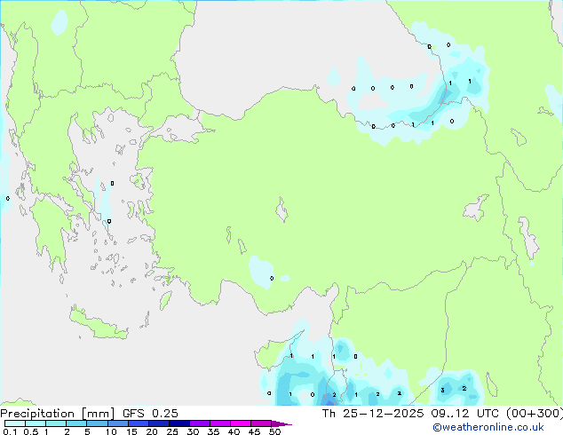Select the 2–5 mm legend swatch
Screen dimensions: 563x435
click(76, 423)
